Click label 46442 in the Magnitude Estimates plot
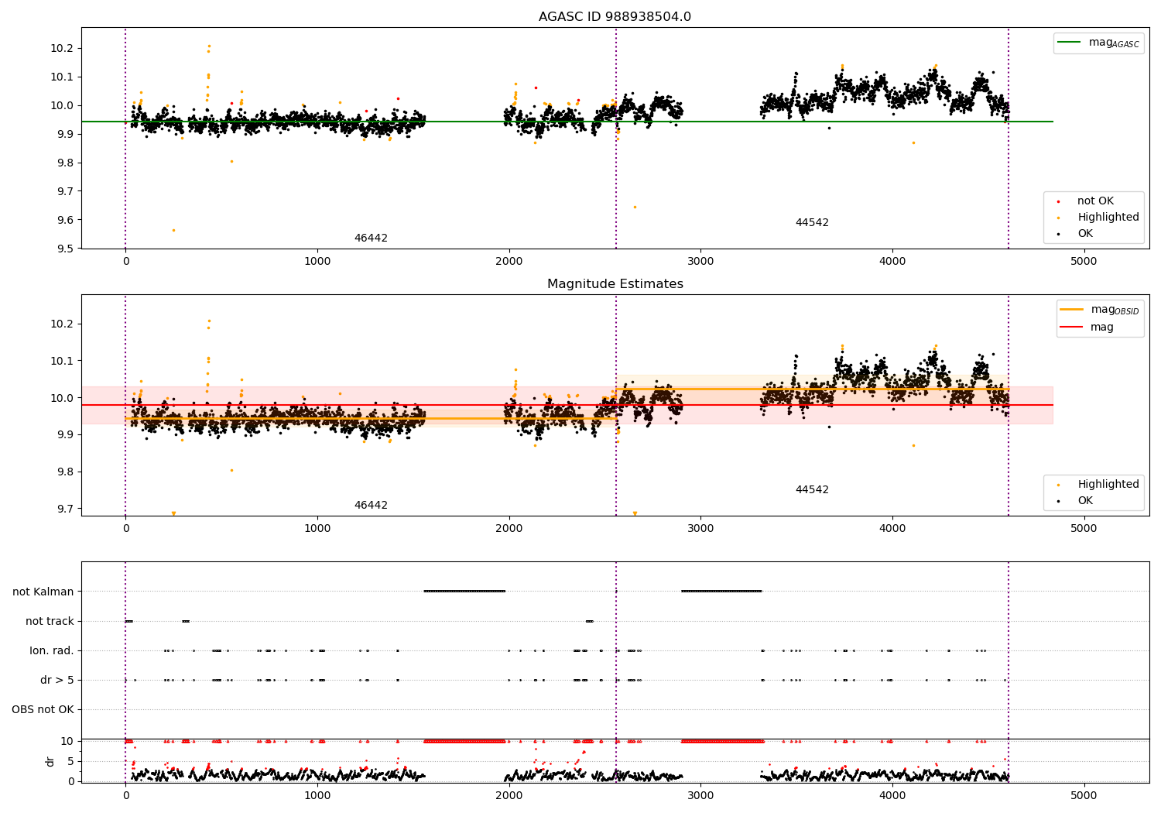The image size is (1161, 813). [x=371, y=506]
